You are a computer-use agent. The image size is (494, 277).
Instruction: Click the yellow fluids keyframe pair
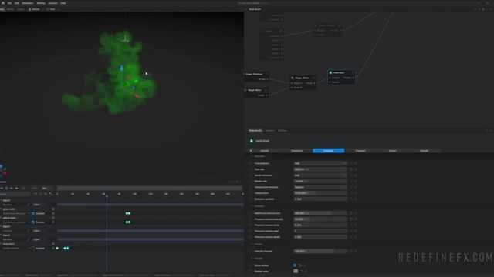[x=128, y=222]
